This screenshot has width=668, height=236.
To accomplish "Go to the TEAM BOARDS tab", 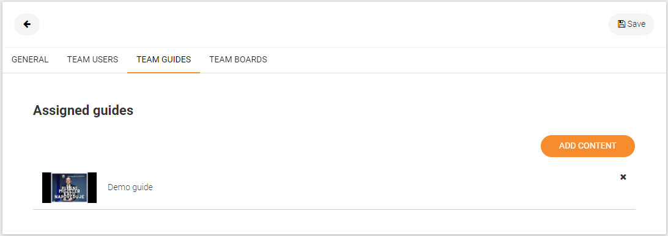I will click(238, 60).
